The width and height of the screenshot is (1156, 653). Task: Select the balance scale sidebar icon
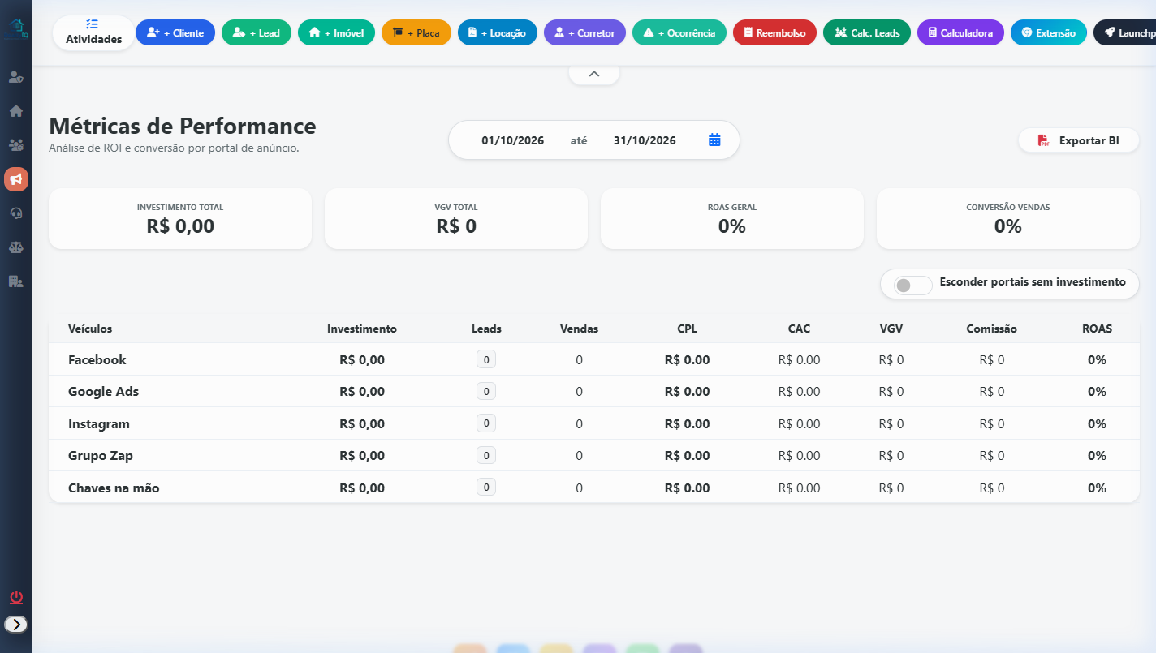click(x=16, y=247)
